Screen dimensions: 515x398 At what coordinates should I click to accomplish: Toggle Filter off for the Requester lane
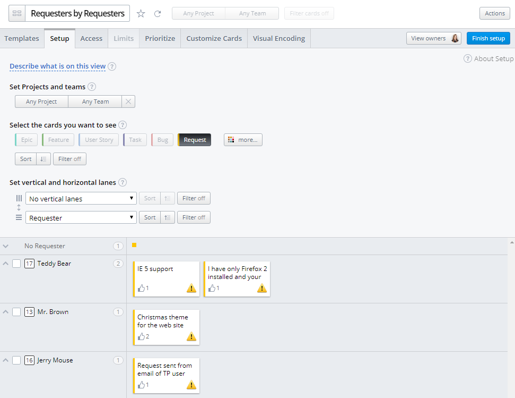193,217
